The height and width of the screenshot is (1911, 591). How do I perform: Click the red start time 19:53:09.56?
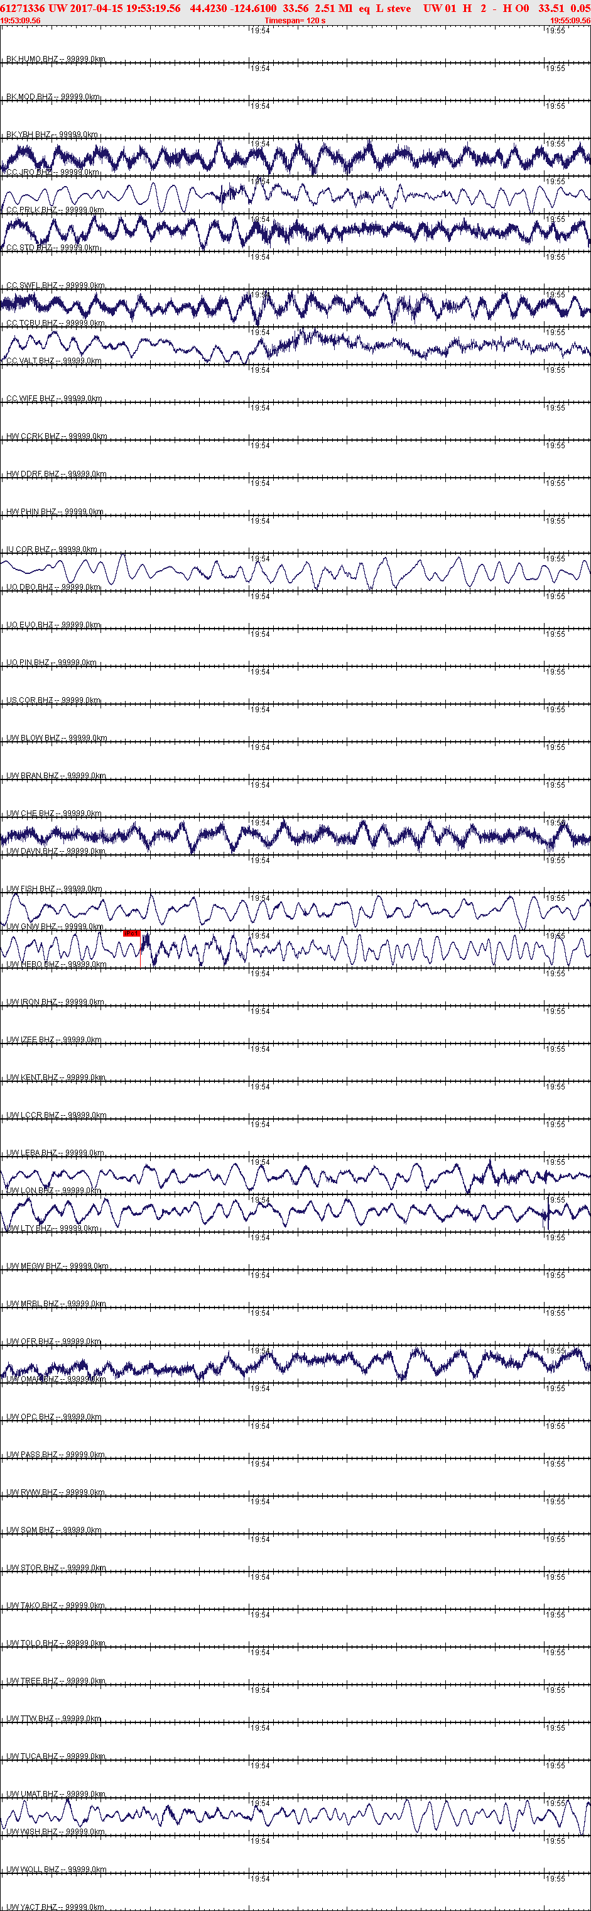(x=21, y=21)
